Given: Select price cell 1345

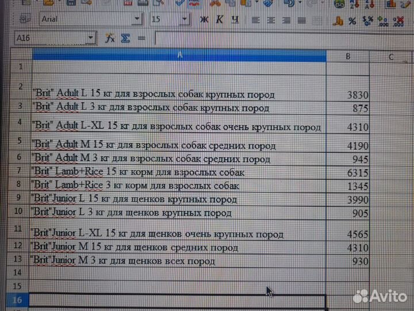Looking at the screenshot, I should (x=347, y=186).
